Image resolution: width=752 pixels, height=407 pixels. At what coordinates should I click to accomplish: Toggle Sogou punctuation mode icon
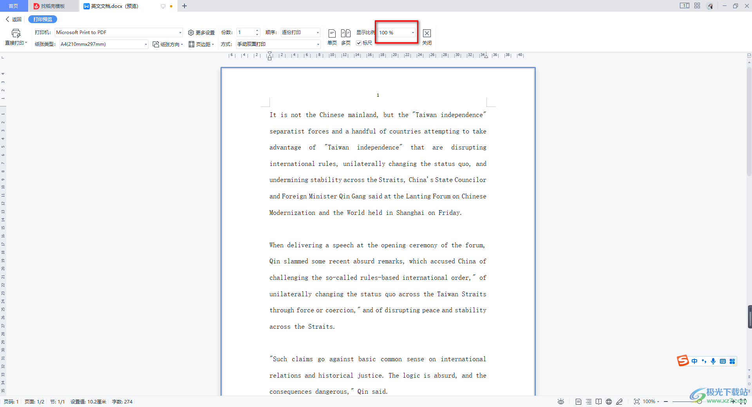(704, 361)
